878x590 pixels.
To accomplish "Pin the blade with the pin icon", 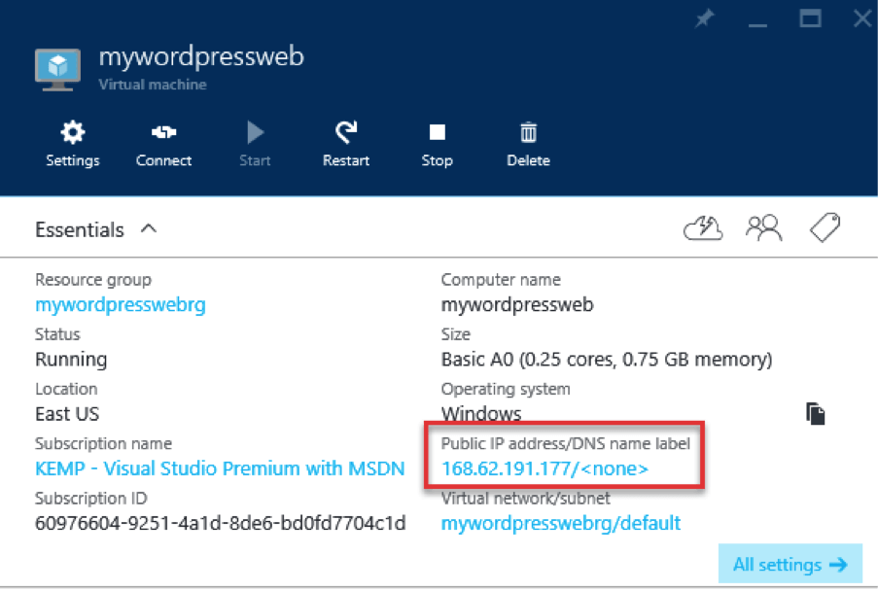I will tap(705, 19).
